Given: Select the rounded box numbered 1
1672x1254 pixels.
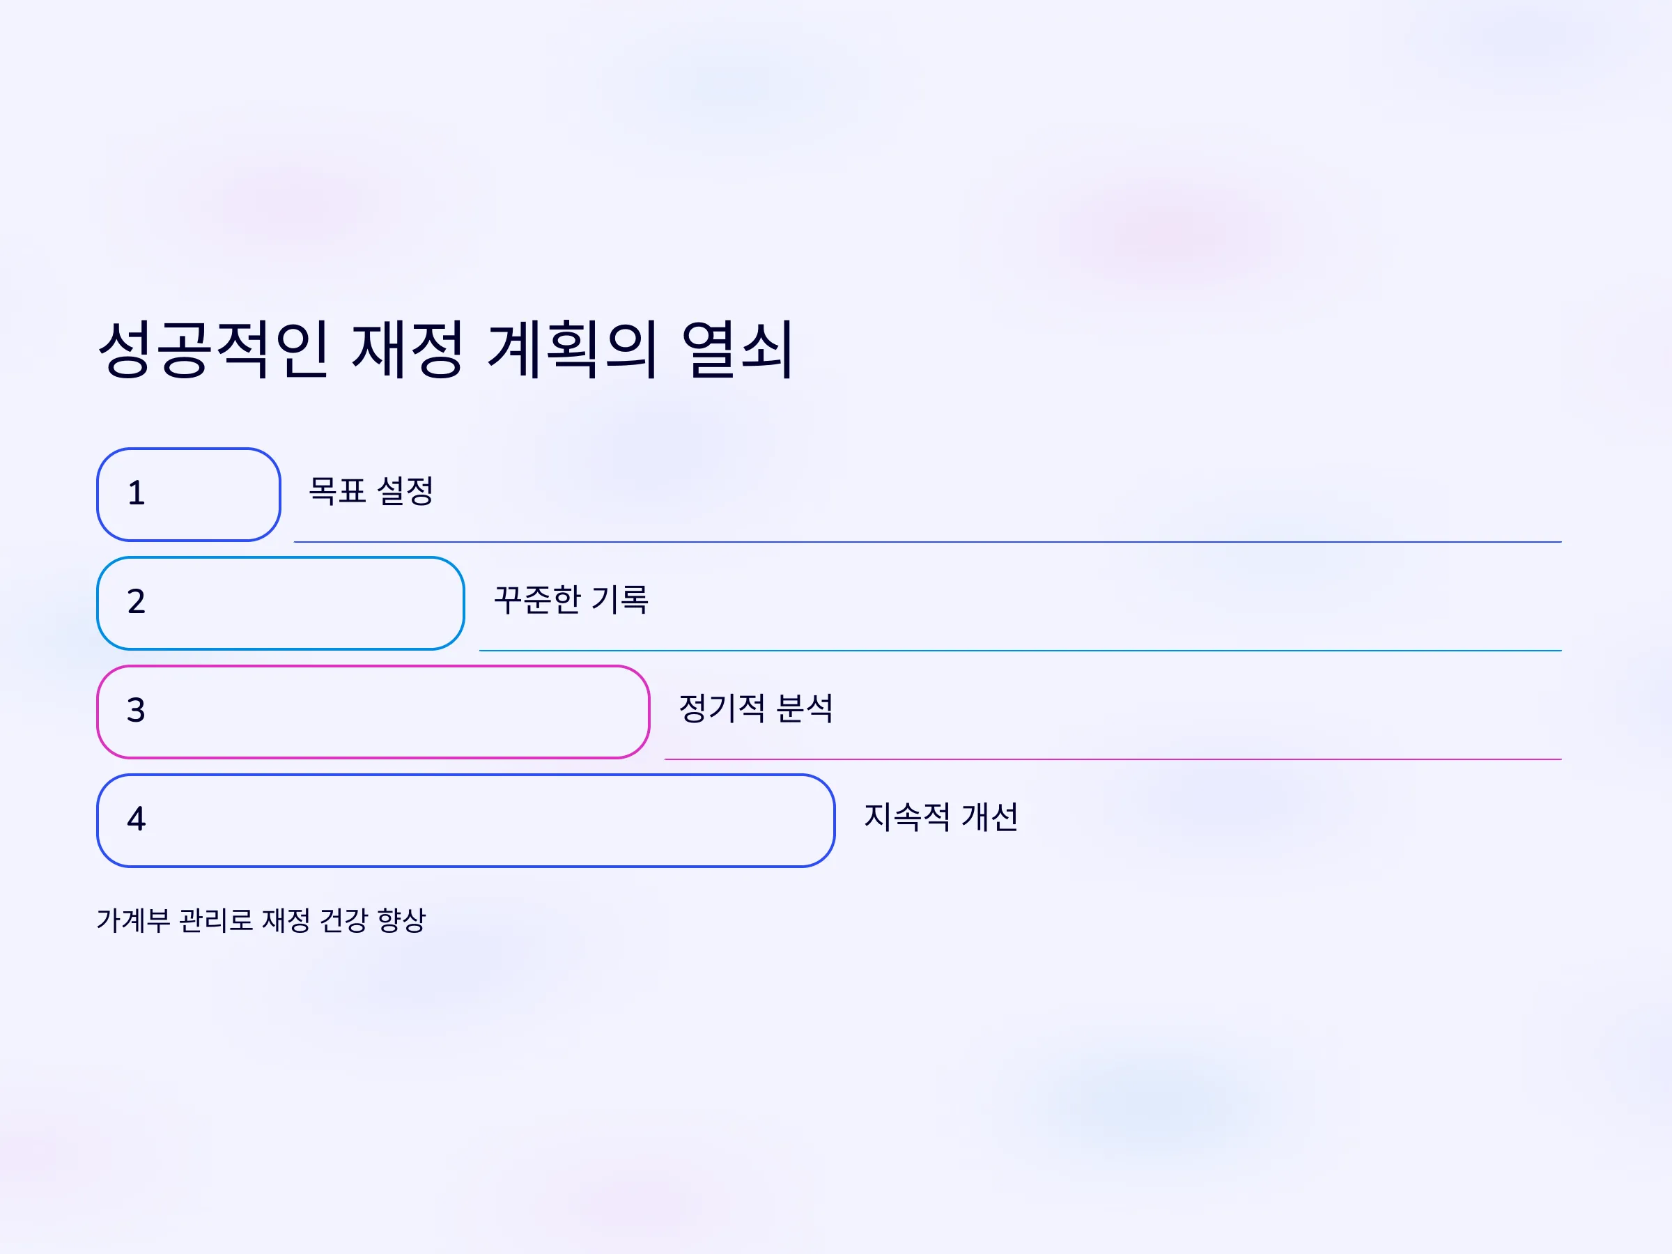Looking at the screenshot, I should 189,495.
